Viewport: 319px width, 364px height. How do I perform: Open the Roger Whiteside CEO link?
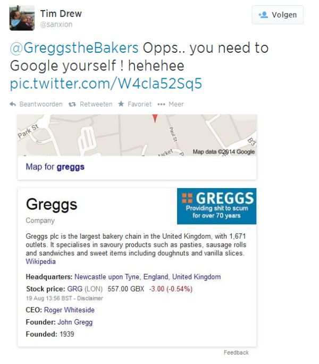69,310
